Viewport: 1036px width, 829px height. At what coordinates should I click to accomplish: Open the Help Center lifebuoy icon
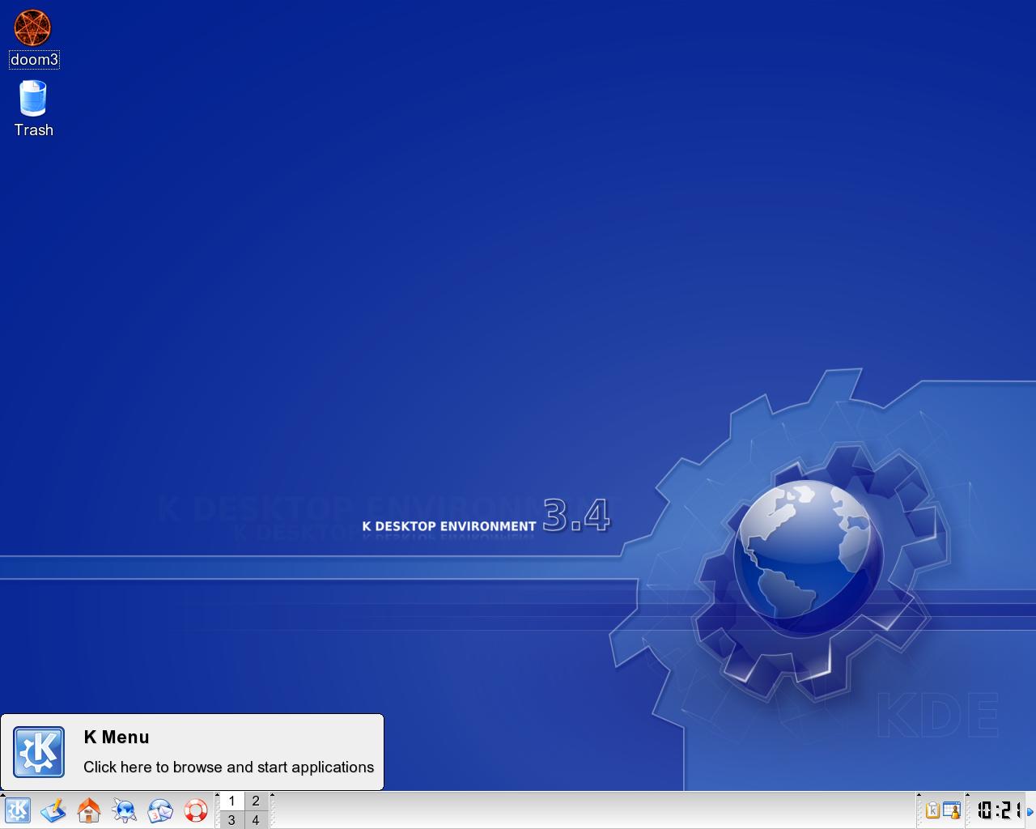196,810
